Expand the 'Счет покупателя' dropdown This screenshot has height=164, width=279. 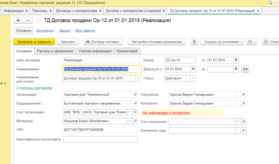(x=238, y=122)
